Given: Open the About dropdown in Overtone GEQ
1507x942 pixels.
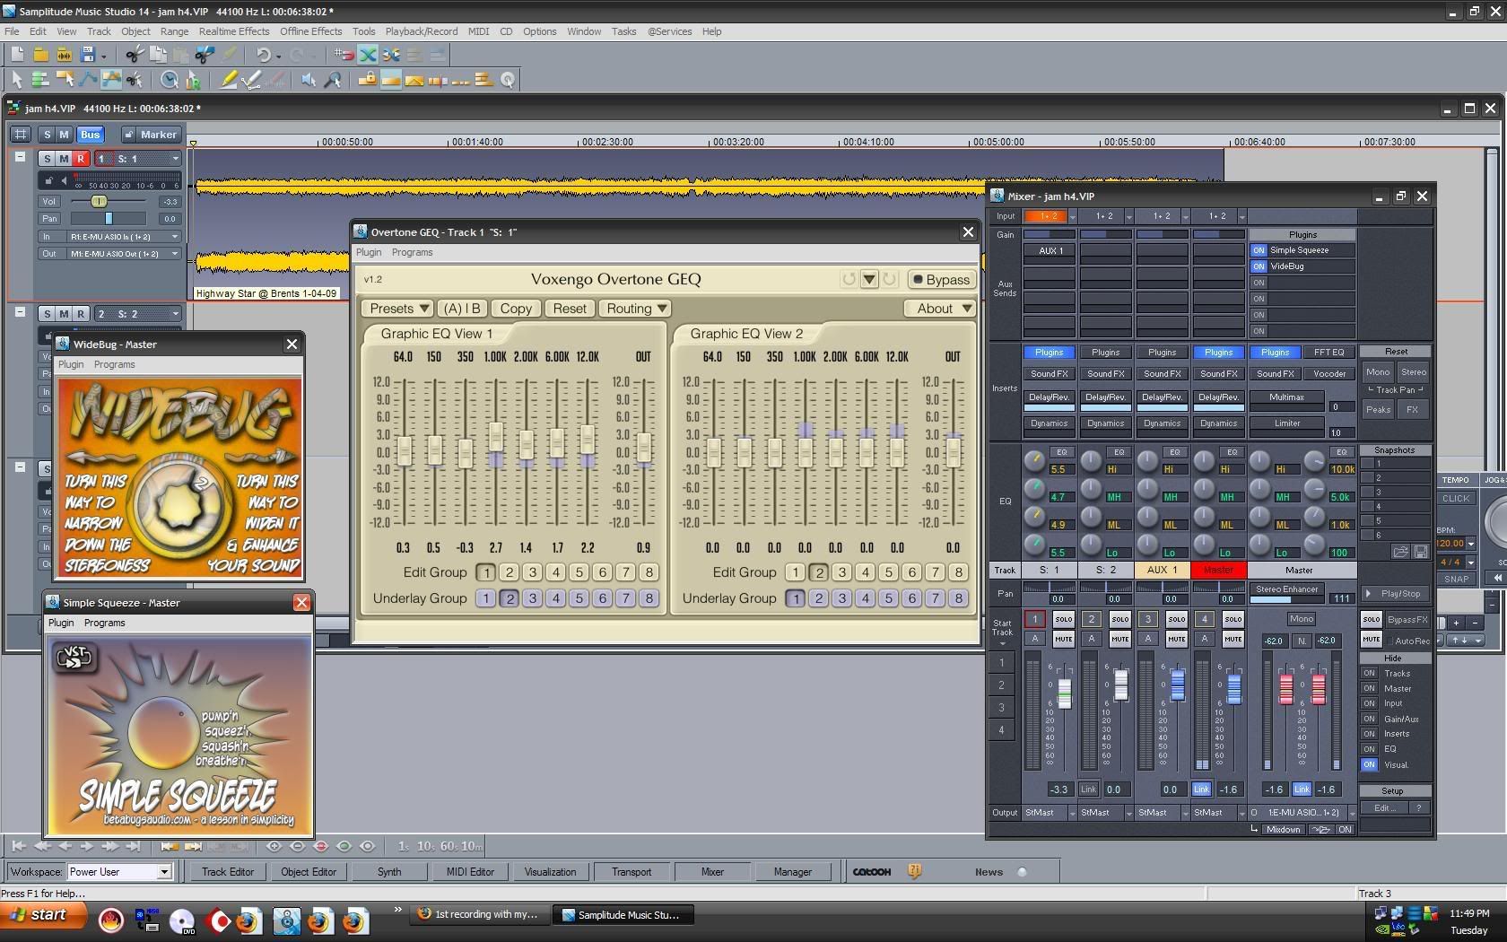Looking at the screenshot, I should [x=939, y=309].
